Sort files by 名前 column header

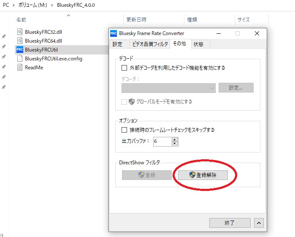21,20
